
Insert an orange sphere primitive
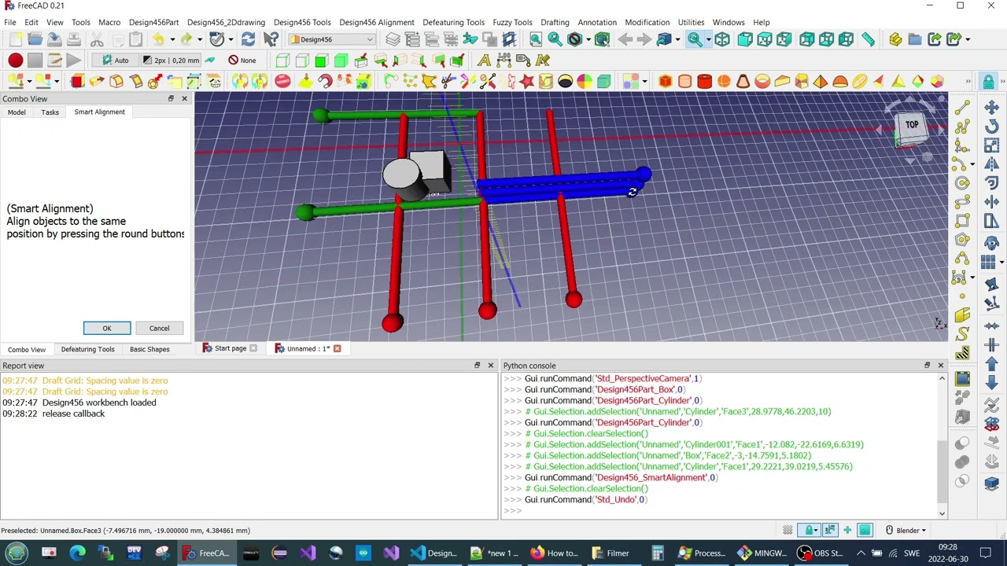click(724, 81)
